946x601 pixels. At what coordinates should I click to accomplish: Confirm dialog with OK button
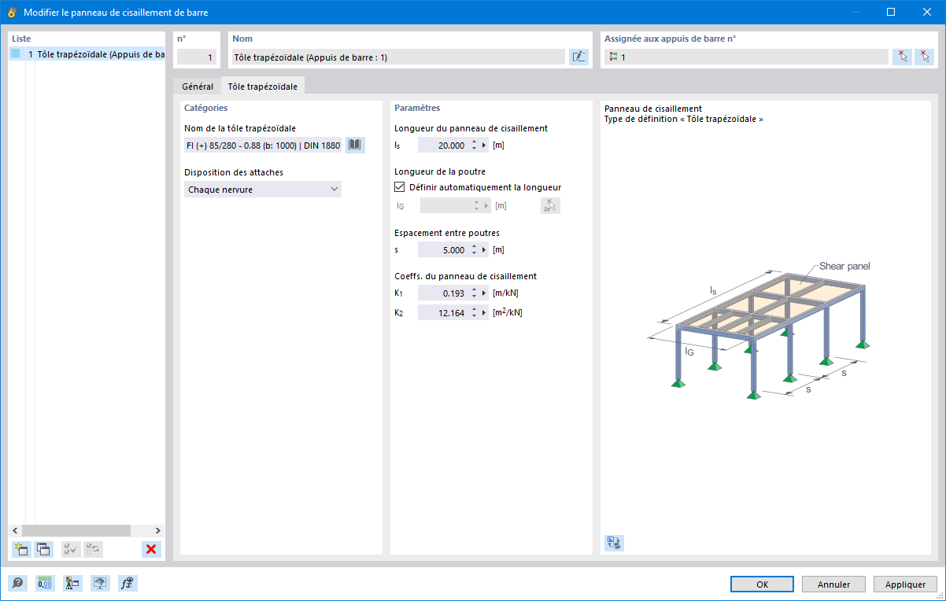pyautogui.click(x=762, y=584)
